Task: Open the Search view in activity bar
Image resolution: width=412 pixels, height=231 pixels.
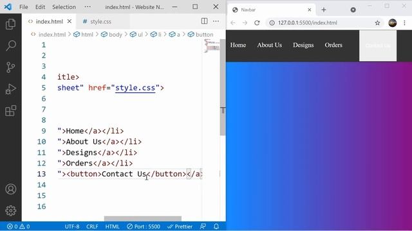Action: (10, 46)
